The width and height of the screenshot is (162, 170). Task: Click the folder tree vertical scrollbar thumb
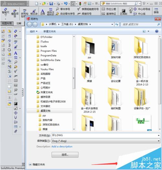pyautogui.click(x=74, y=78)
